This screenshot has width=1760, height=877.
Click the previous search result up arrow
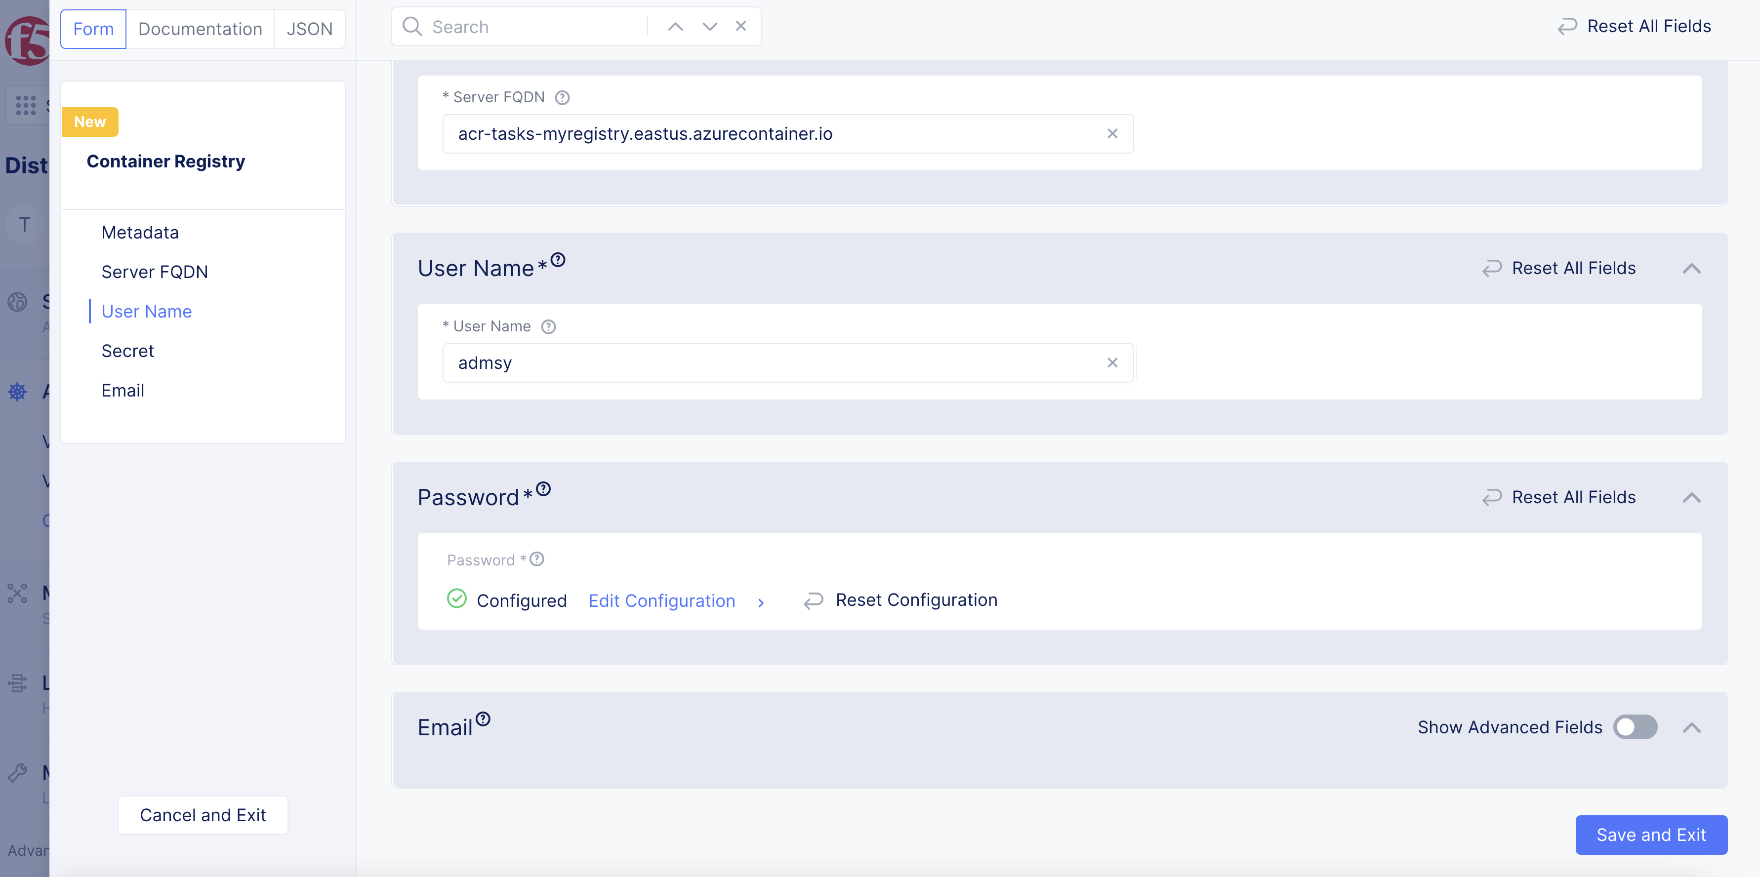point(675,26)
